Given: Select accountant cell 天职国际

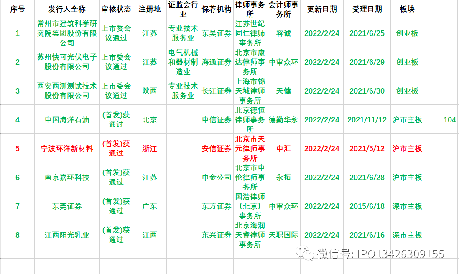Looking at the screenshot, I should pyautogui.click(x=283, y=234).
